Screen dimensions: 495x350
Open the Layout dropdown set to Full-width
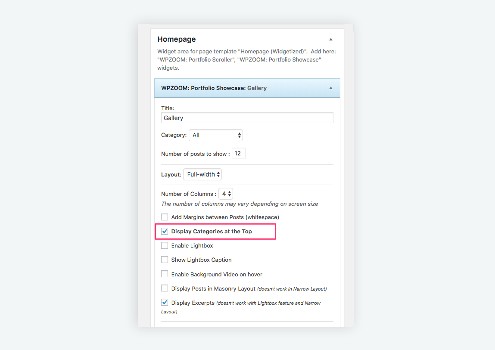point(202,174)
